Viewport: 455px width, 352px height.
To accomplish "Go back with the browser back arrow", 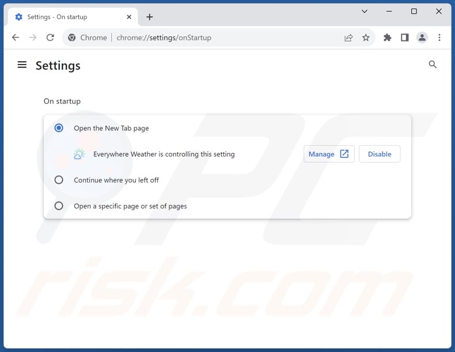I will 16,37.
